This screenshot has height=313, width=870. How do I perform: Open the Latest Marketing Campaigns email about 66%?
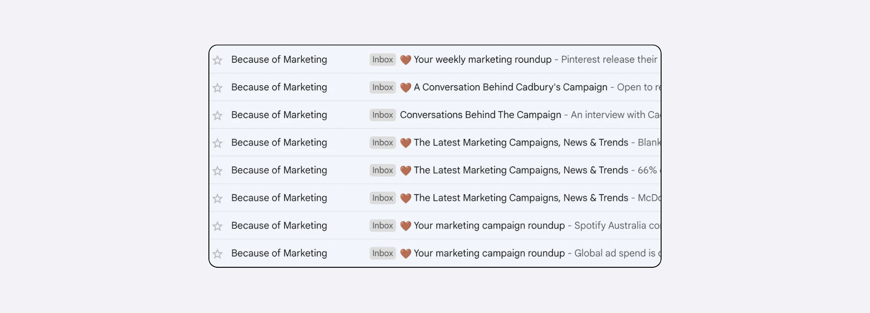click(521, 170)
